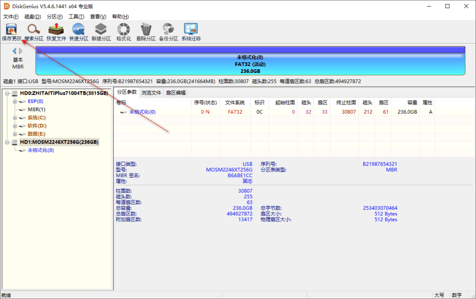The image size is (476, 299).
Task: Collapse the HD1 MOSM2246XT256G disk node
Action: click(x=7, y=142)
